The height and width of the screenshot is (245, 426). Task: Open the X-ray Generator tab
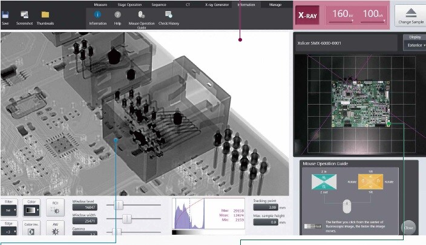tap(217, 4)
